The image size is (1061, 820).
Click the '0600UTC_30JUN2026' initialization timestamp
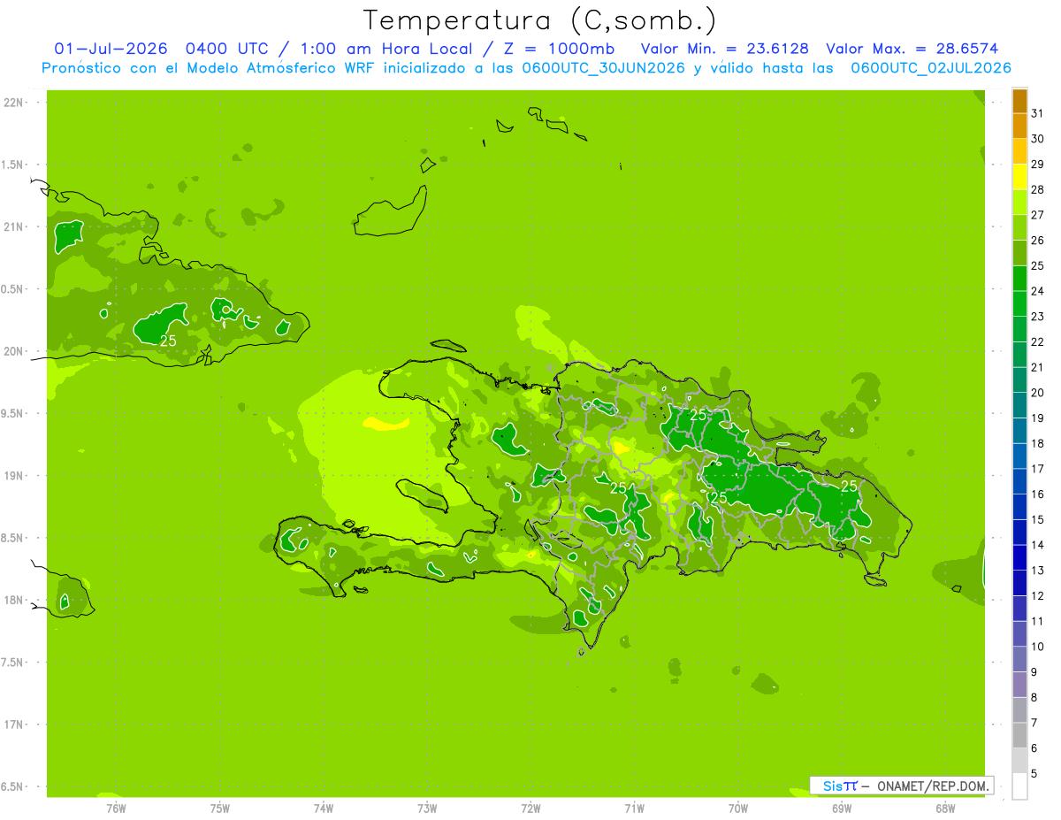click(x=604, y=68)
